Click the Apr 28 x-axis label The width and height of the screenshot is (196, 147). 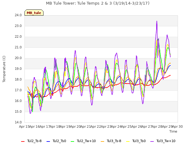click(x=157, y=126)
